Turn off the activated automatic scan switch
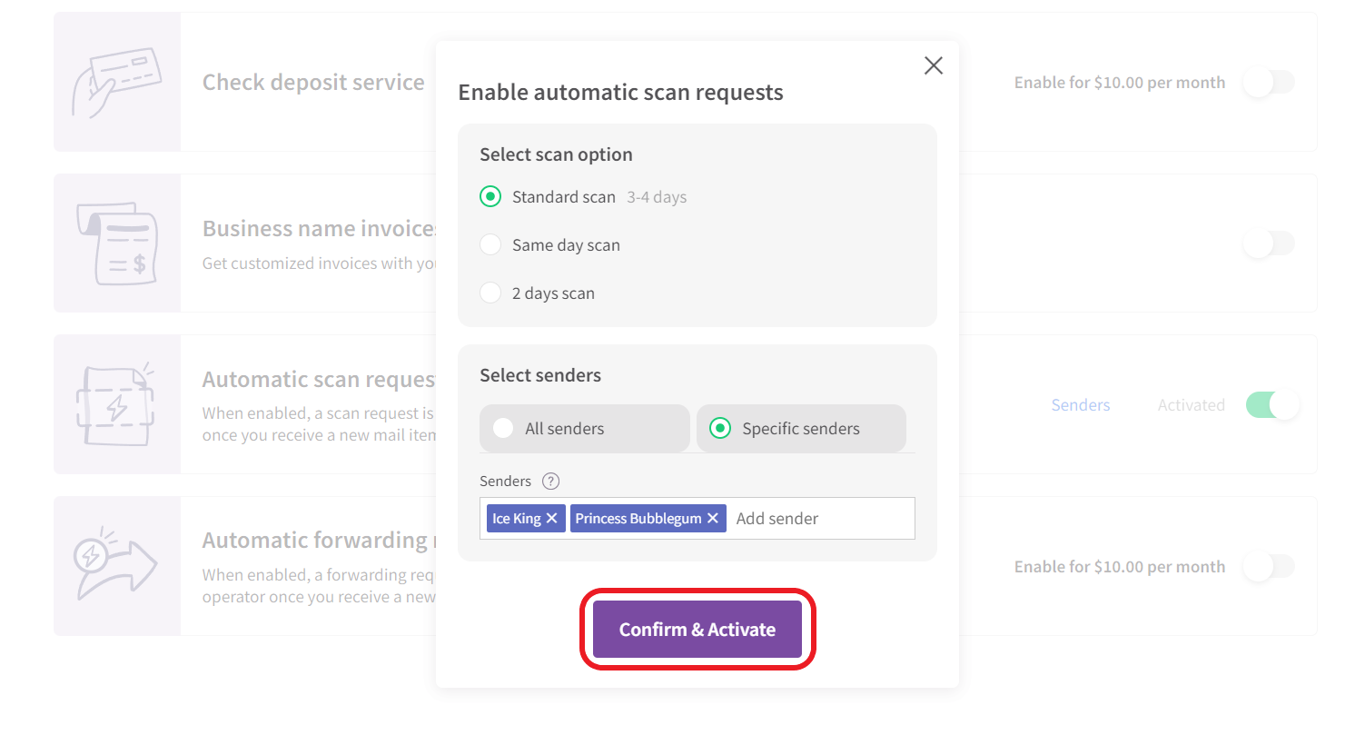This screenshot has width=1365, height=745. [1272, 405]
